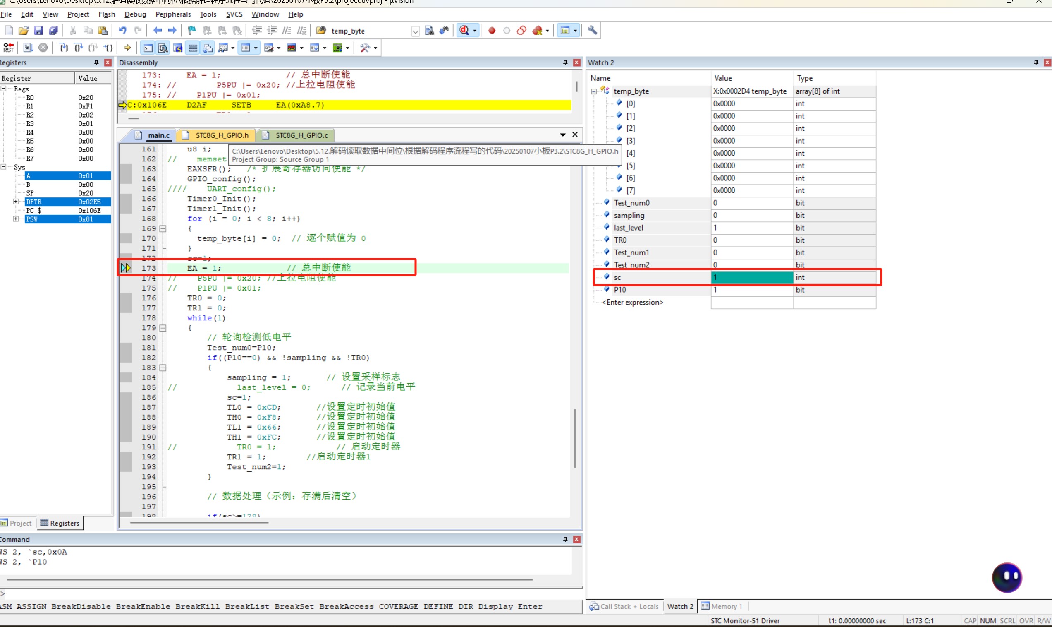Click the Command window horizontal scrollbar
1052x627 pixels.
coord(269,580)
